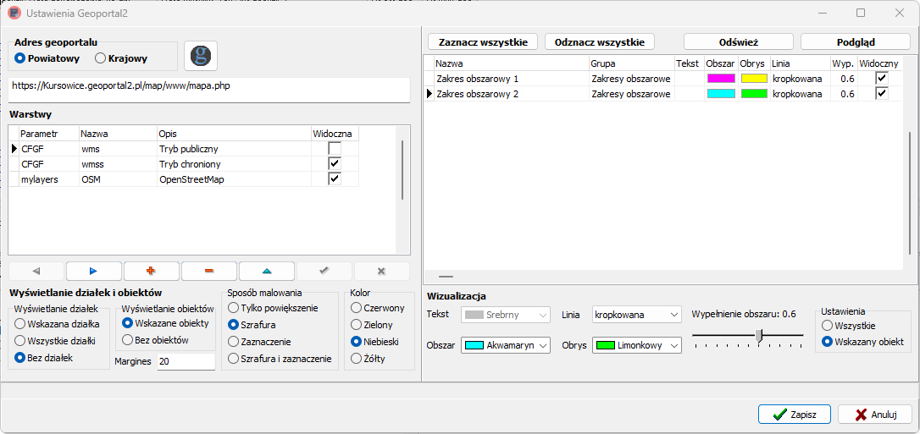
Task: Pick Niebieski color option
Action: tap(375, 341)
